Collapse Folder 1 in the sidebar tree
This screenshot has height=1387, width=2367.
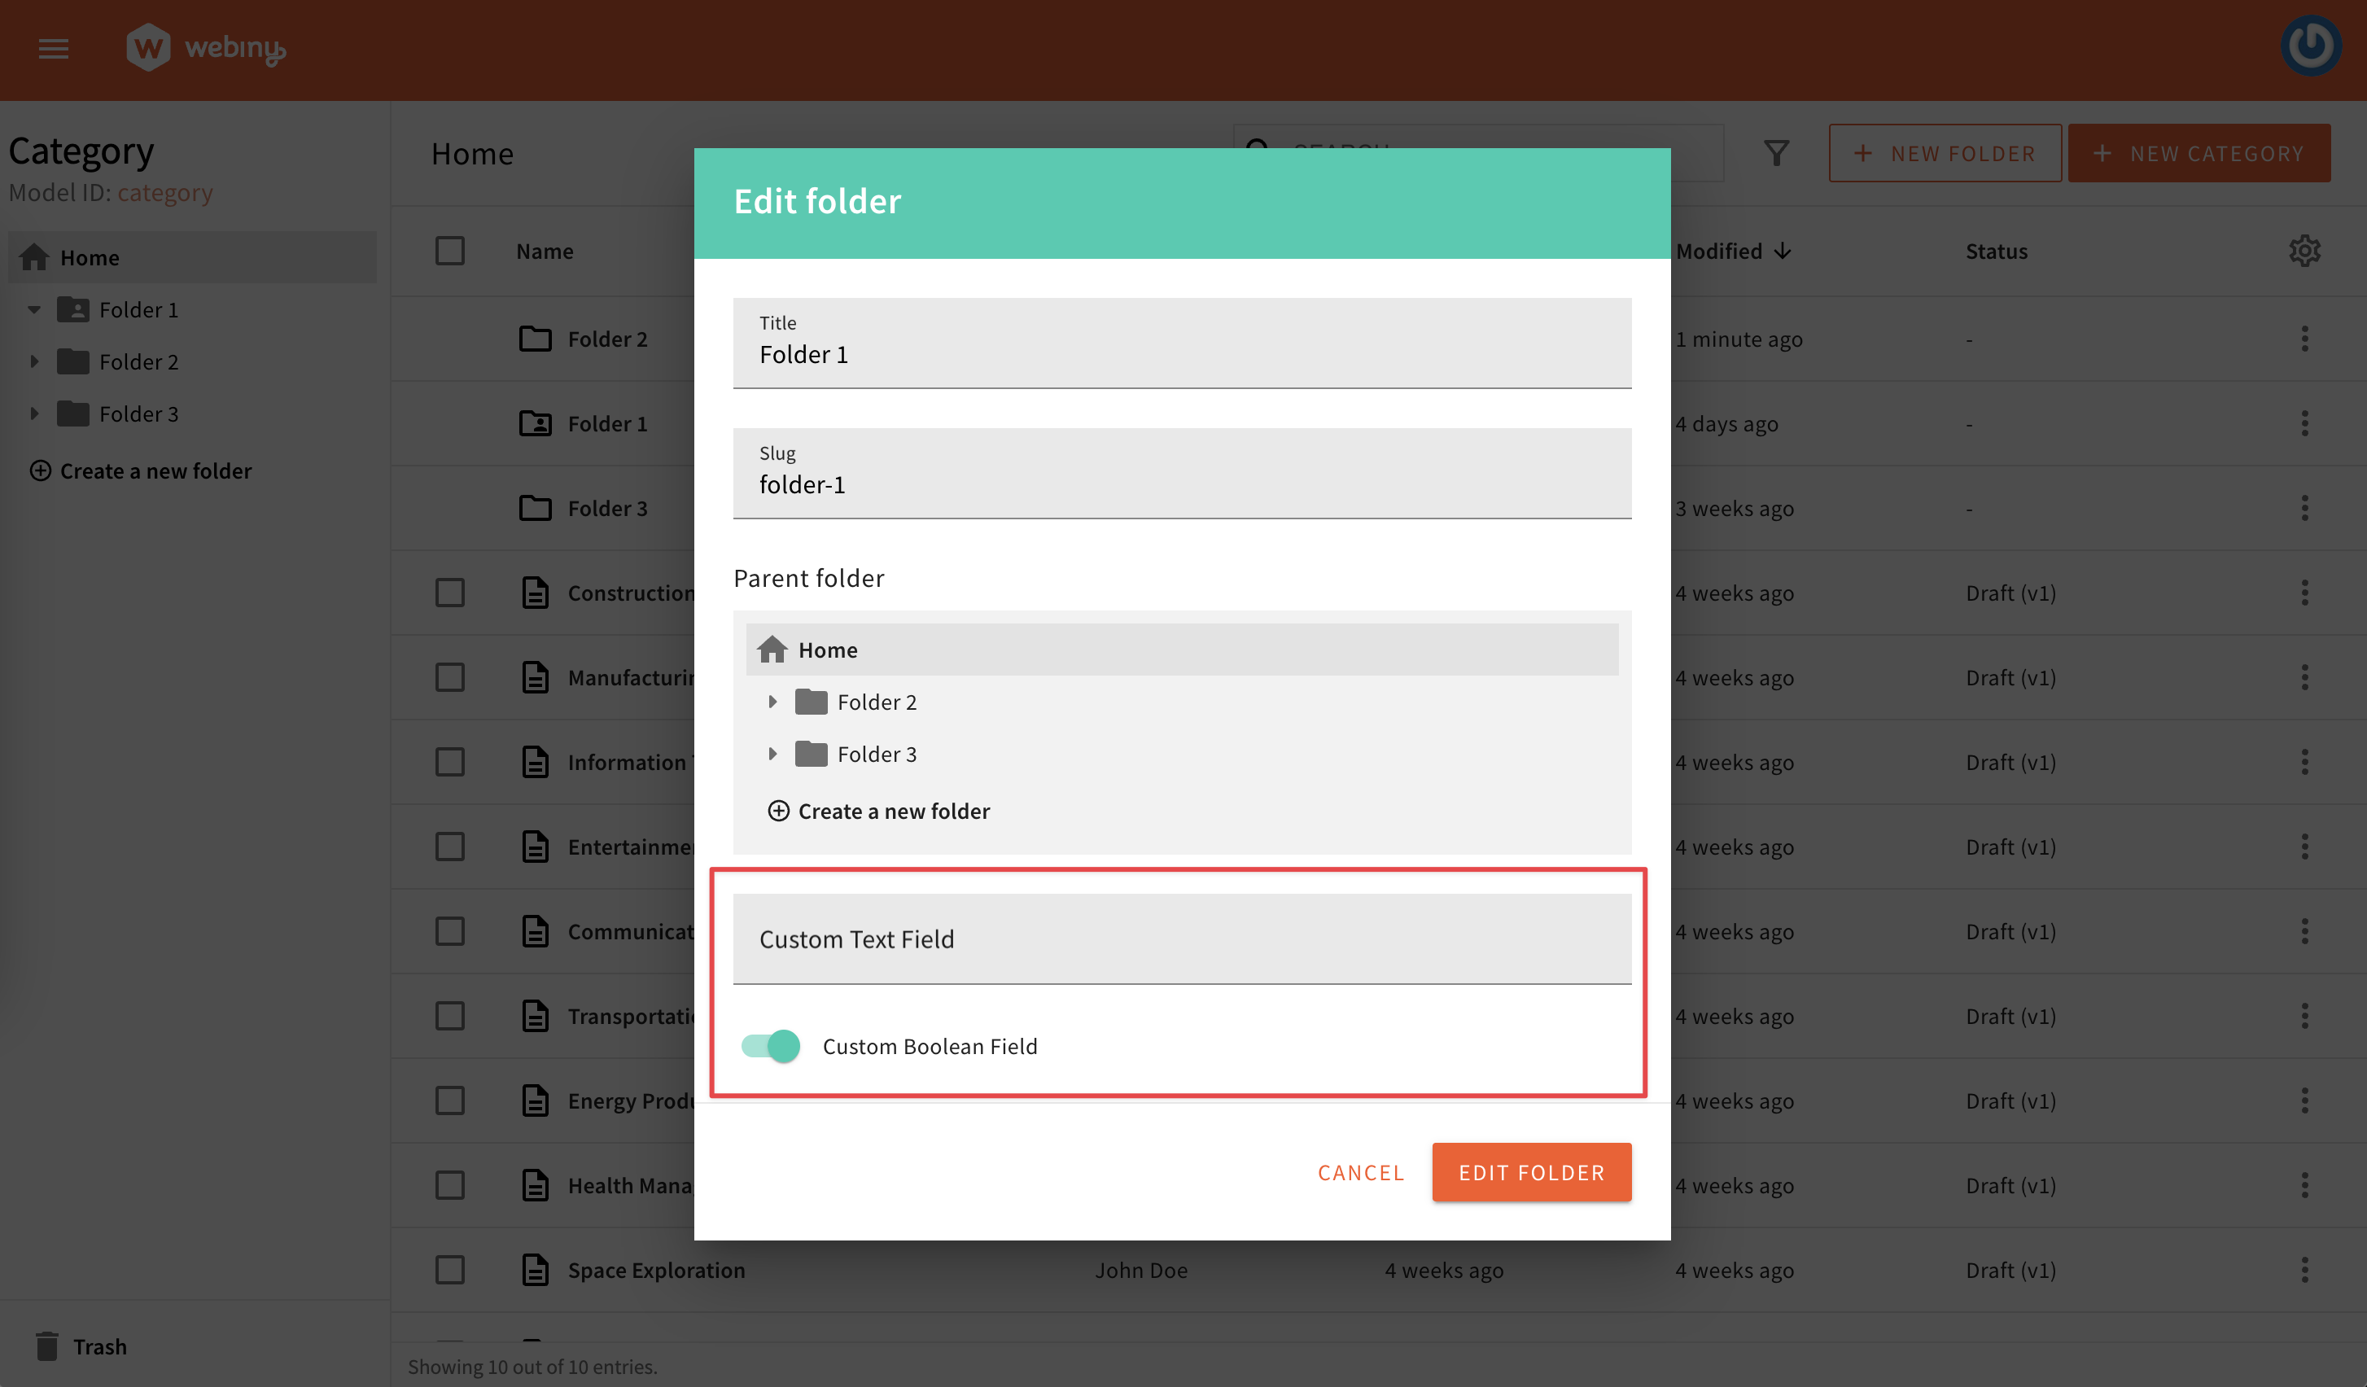point(35,309)
